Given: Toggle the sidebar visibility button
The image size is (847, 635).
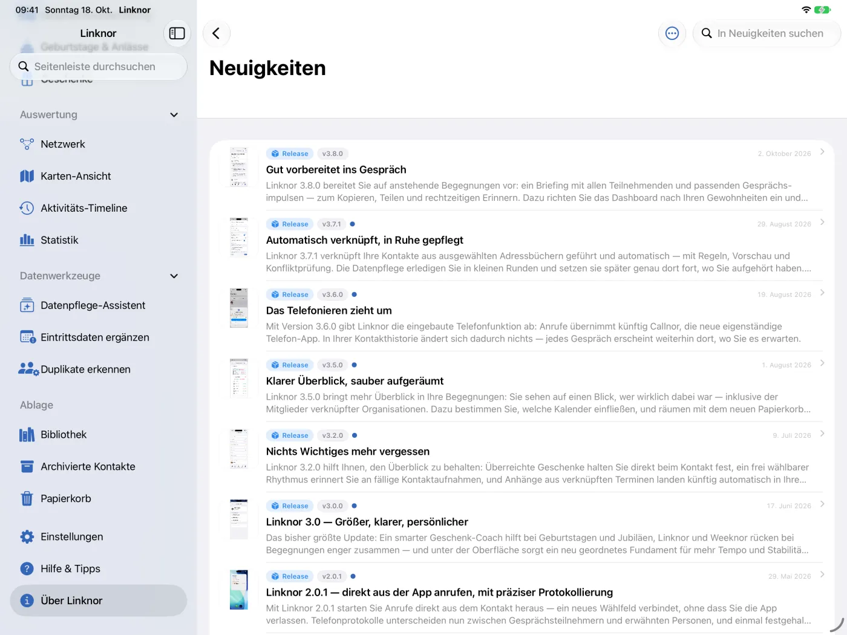Looking at the screenshot, I should click(x=177, y=33).
